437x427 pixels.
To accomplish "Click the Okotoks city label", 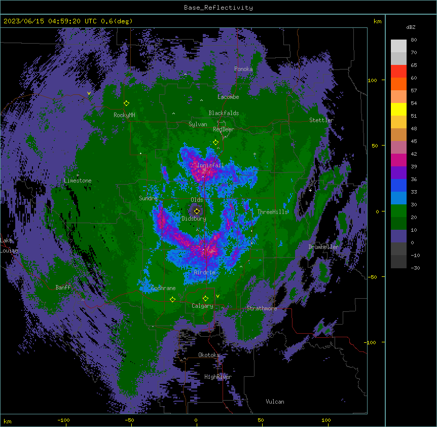I will pyautogui.click(x=209, y=355).
